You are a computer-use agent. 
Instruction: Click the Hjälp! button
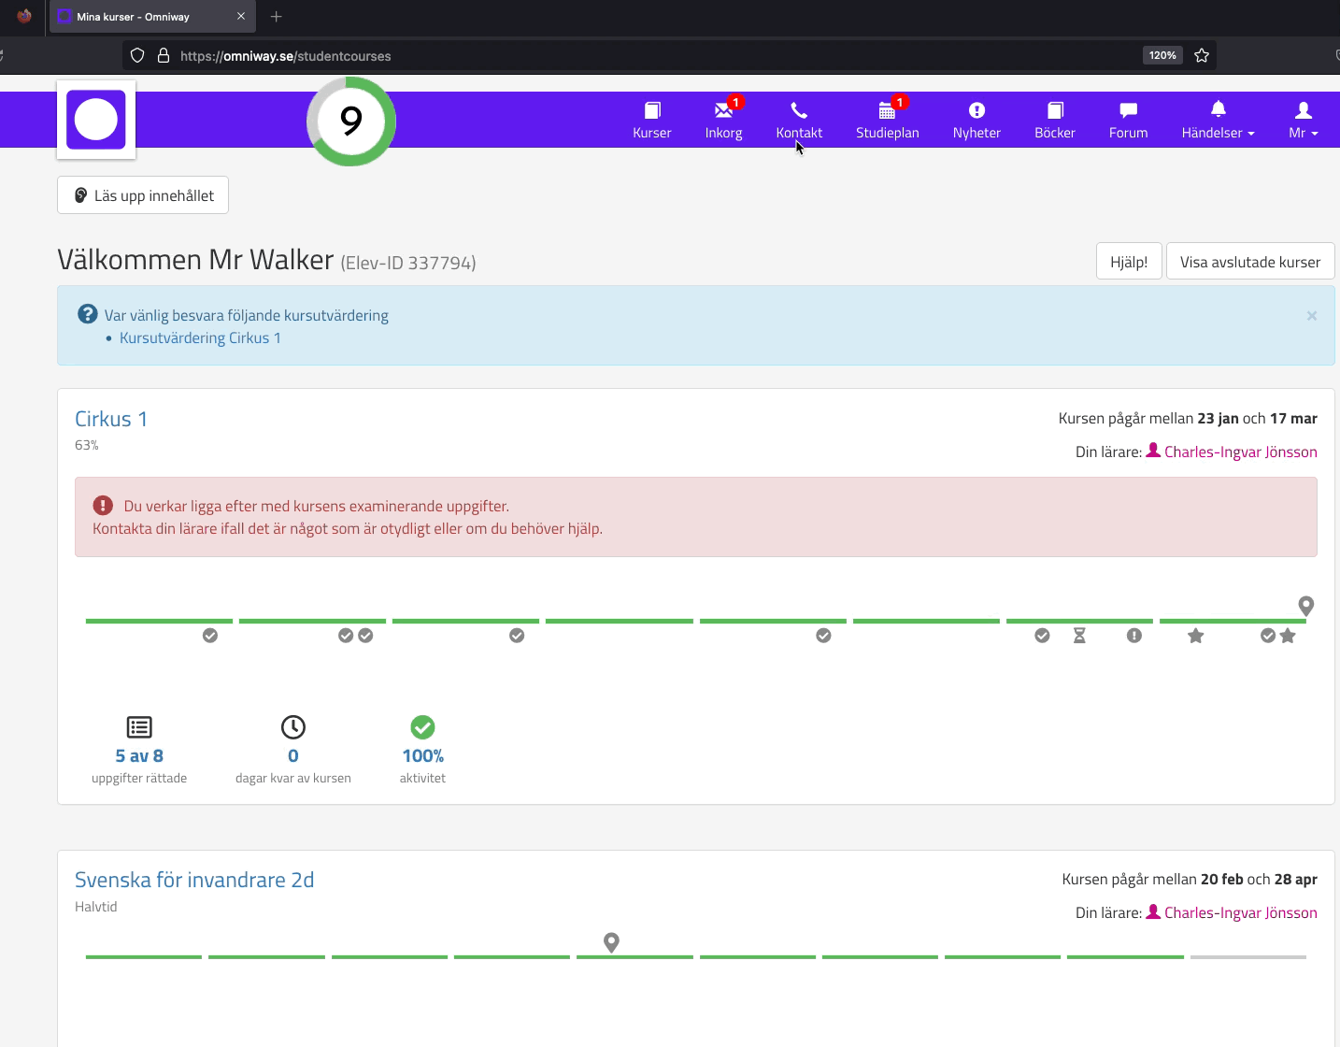(x=1128, y=262)
